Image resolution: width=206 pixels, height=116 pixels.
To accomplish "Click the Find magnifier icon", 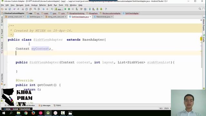I will (x=35, y=9).
